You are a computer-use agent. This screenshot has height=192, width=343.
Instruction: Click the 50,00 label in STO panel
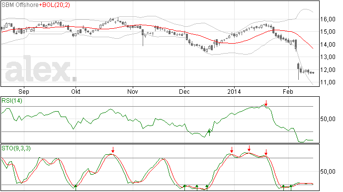tap(328, 172)
